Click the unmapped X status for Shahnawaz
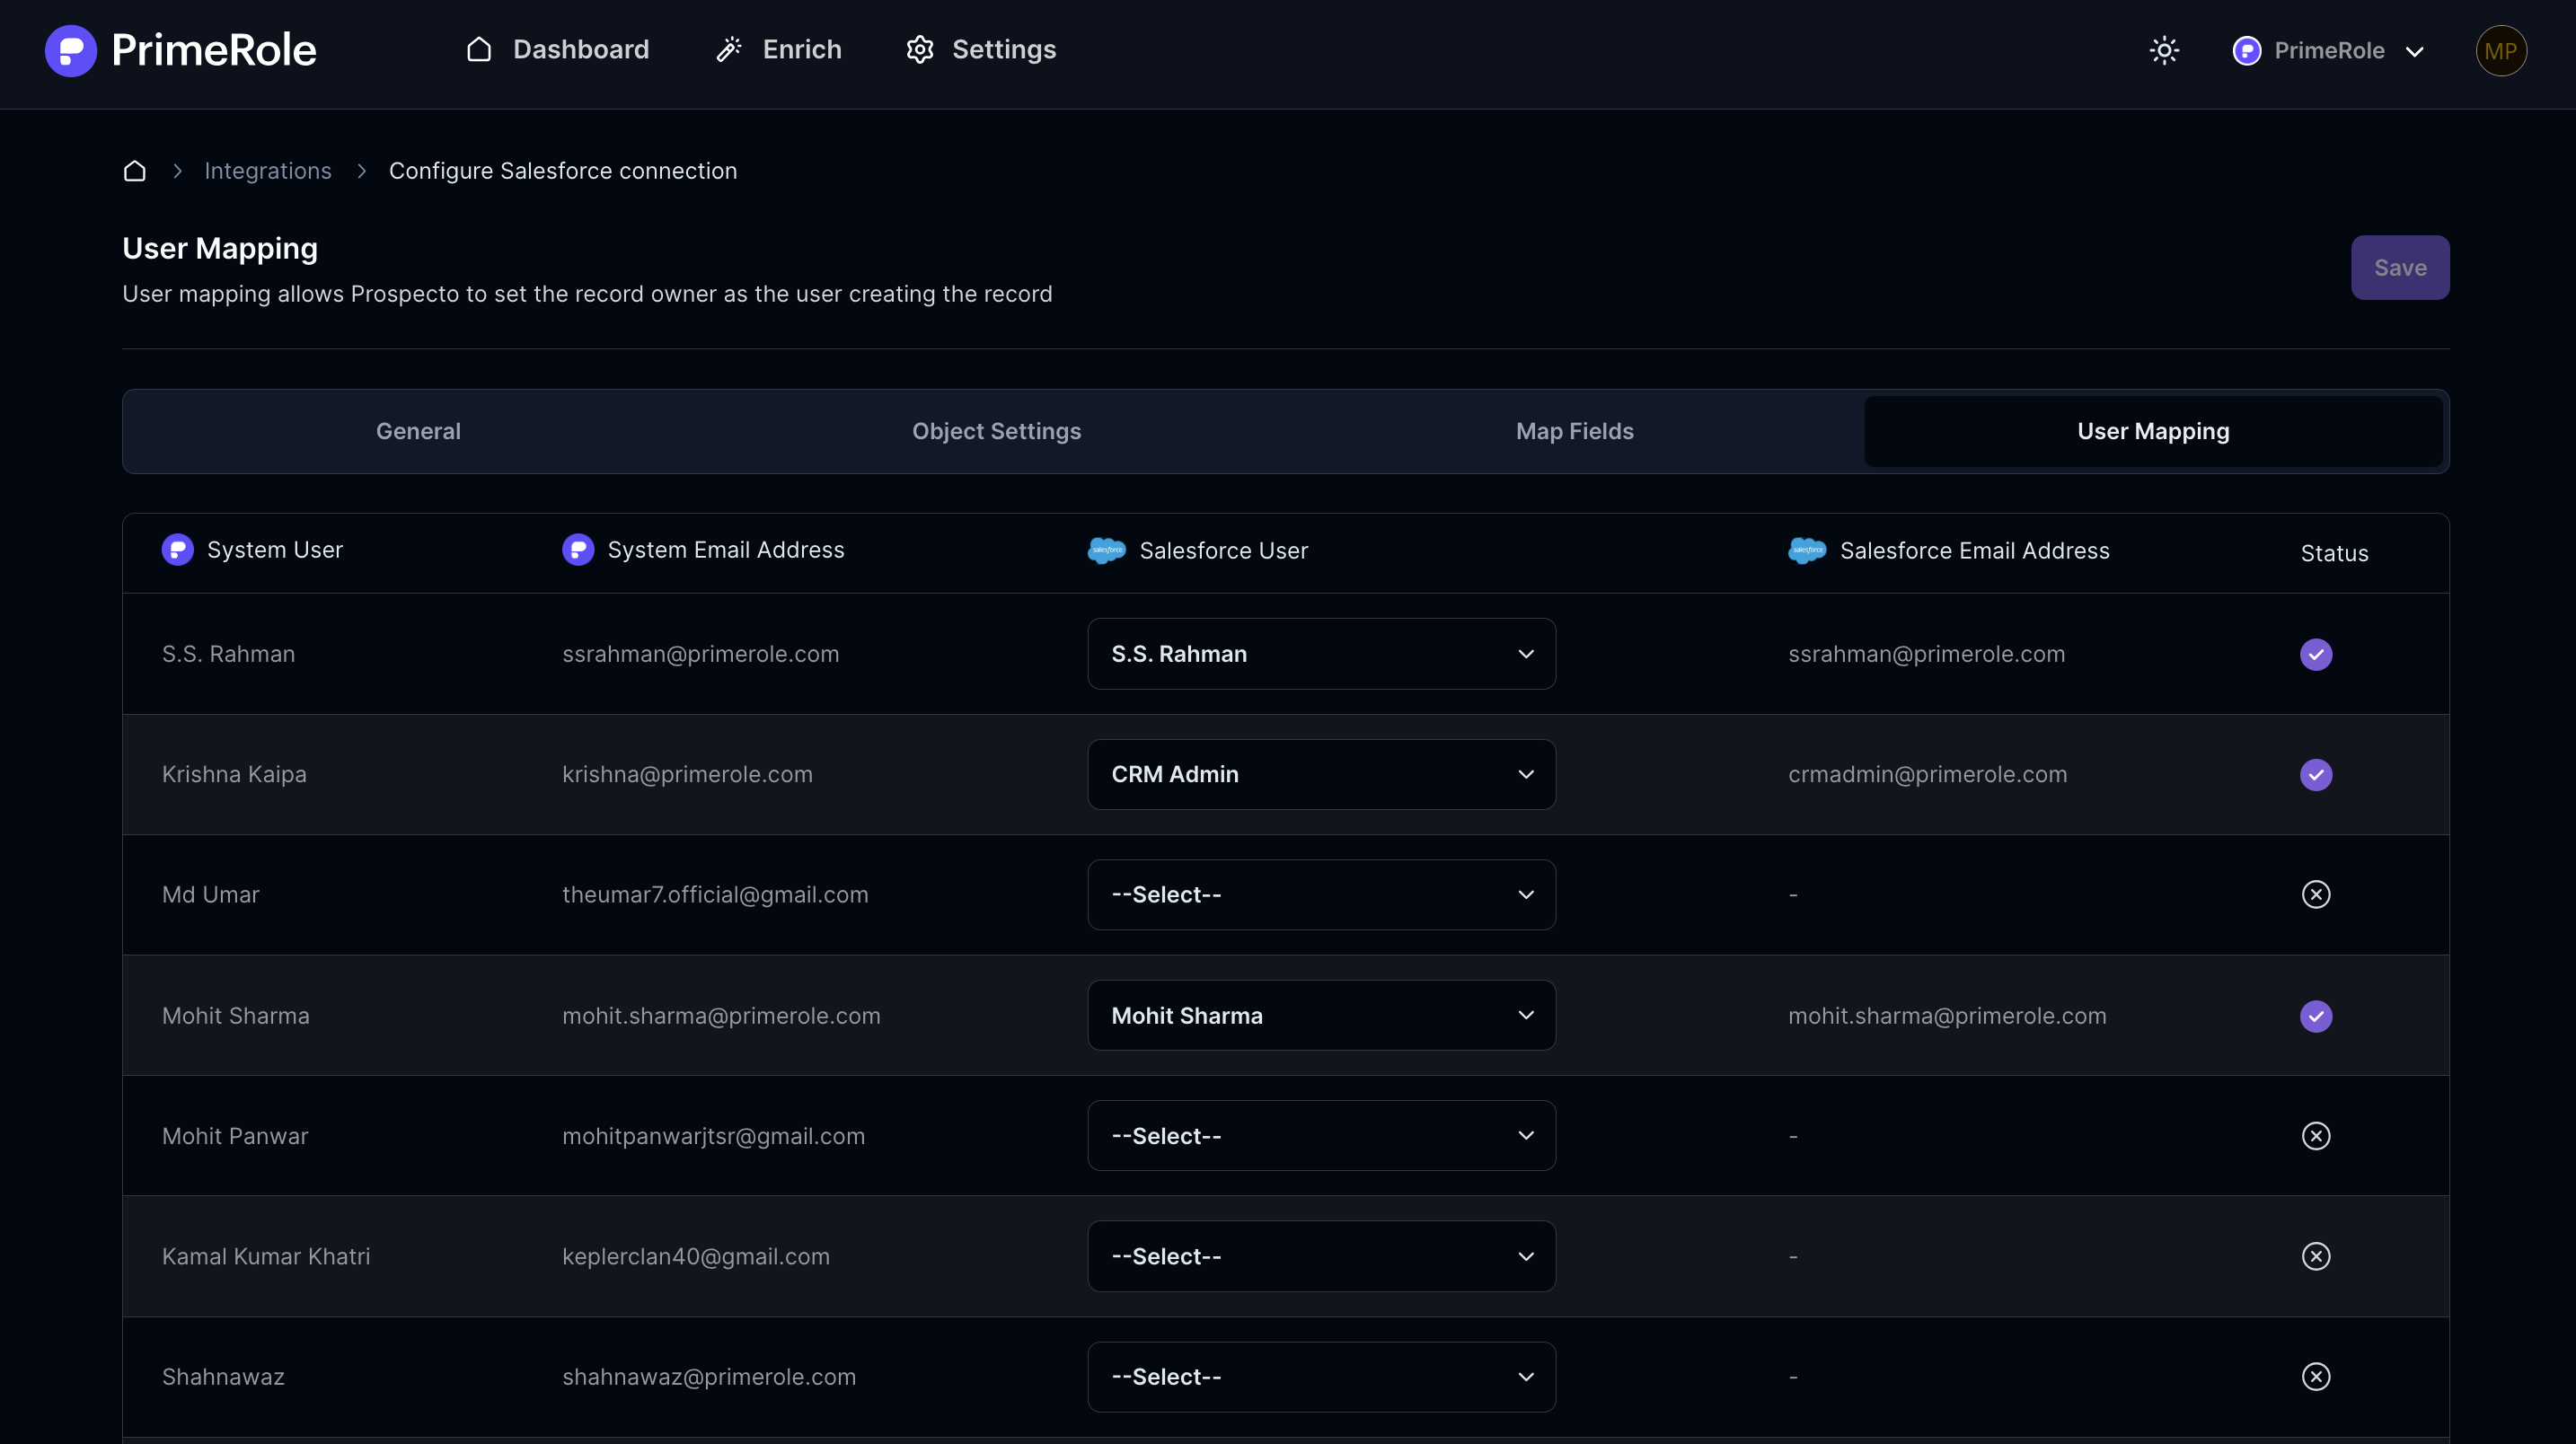2576x1444 pixels. [2316, 1377]
